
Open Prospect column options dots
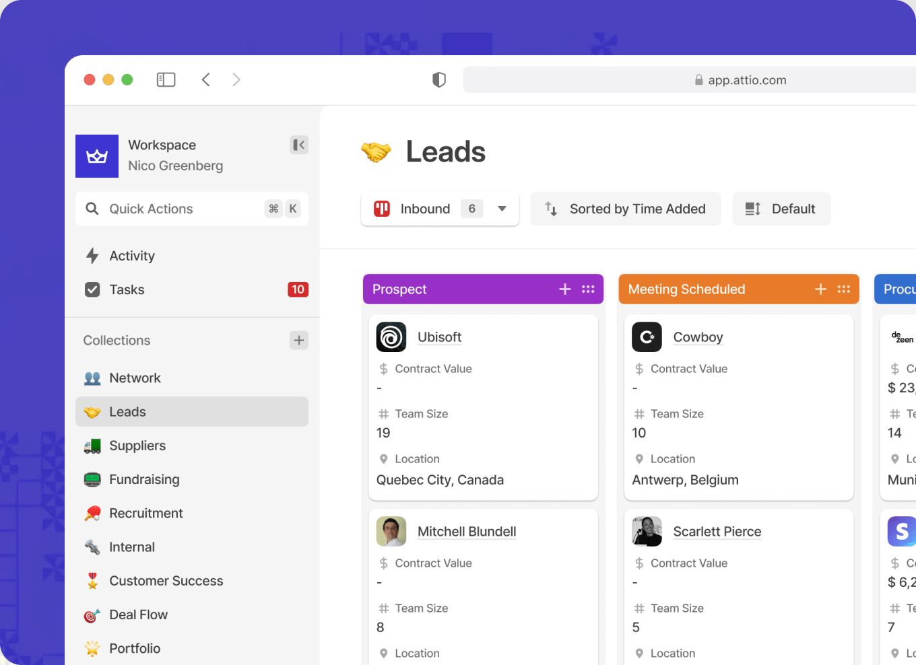(588, 289)
